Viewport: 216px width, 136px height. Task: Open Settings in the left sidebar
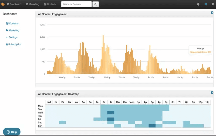(12, 37)
